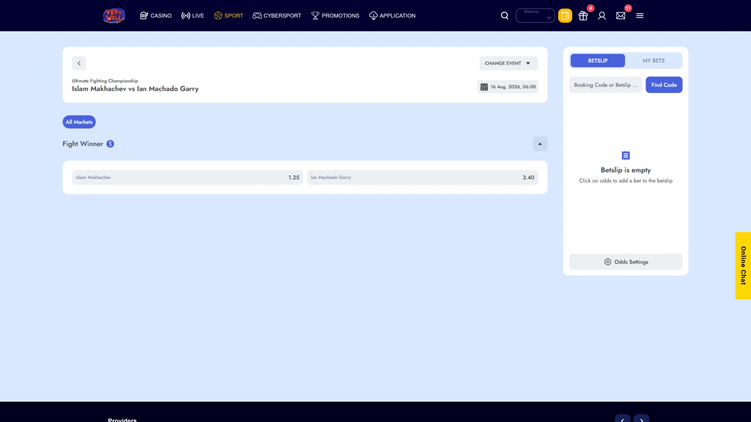The image size is (751, 422).
Task: Select the All Markets filter
Action: 79,122
